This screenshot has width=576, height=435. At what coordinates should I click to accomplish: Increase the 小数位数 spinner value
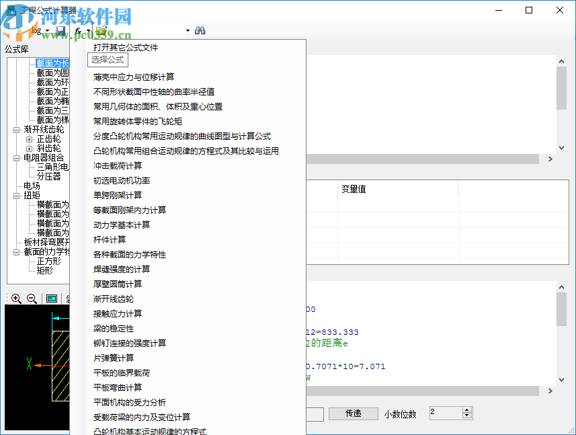[467, 410]
